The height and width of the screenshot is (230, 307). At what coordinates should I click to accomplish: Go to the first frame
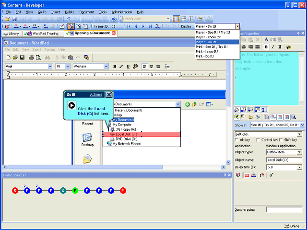(x=129, y=26)
